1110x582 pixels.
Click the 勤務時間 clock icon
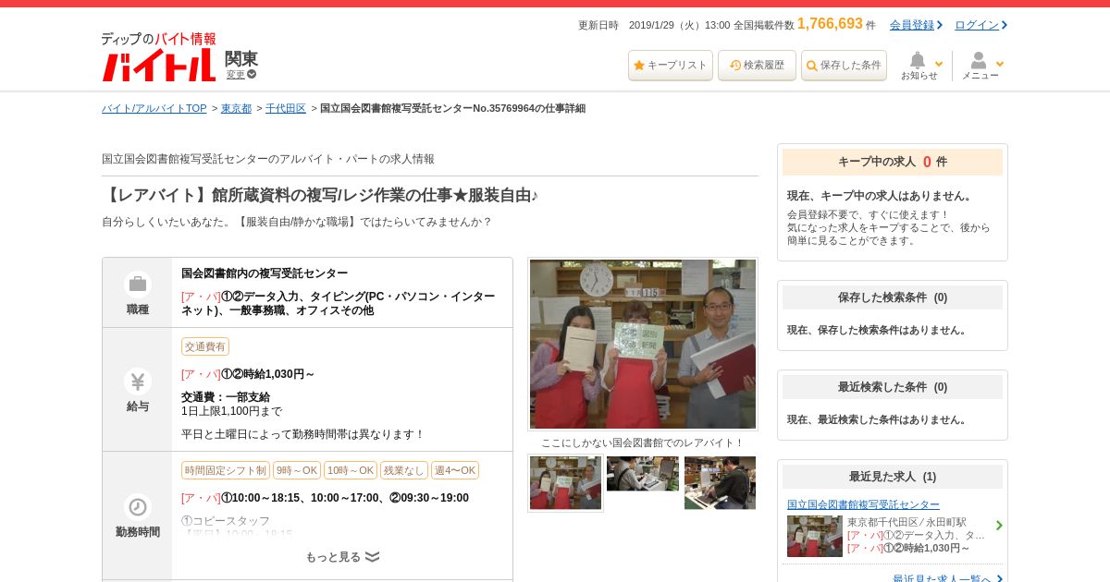(138, 507)
